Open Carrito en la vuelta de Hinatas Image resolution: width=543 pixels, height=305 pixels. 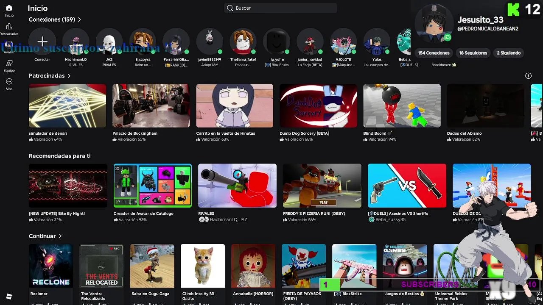pyautogui.click(x=235, y=106)
